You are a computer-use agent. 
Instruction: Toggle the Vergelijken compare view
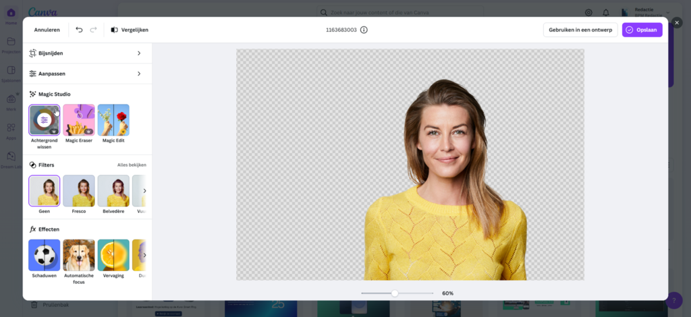point(130,30)
